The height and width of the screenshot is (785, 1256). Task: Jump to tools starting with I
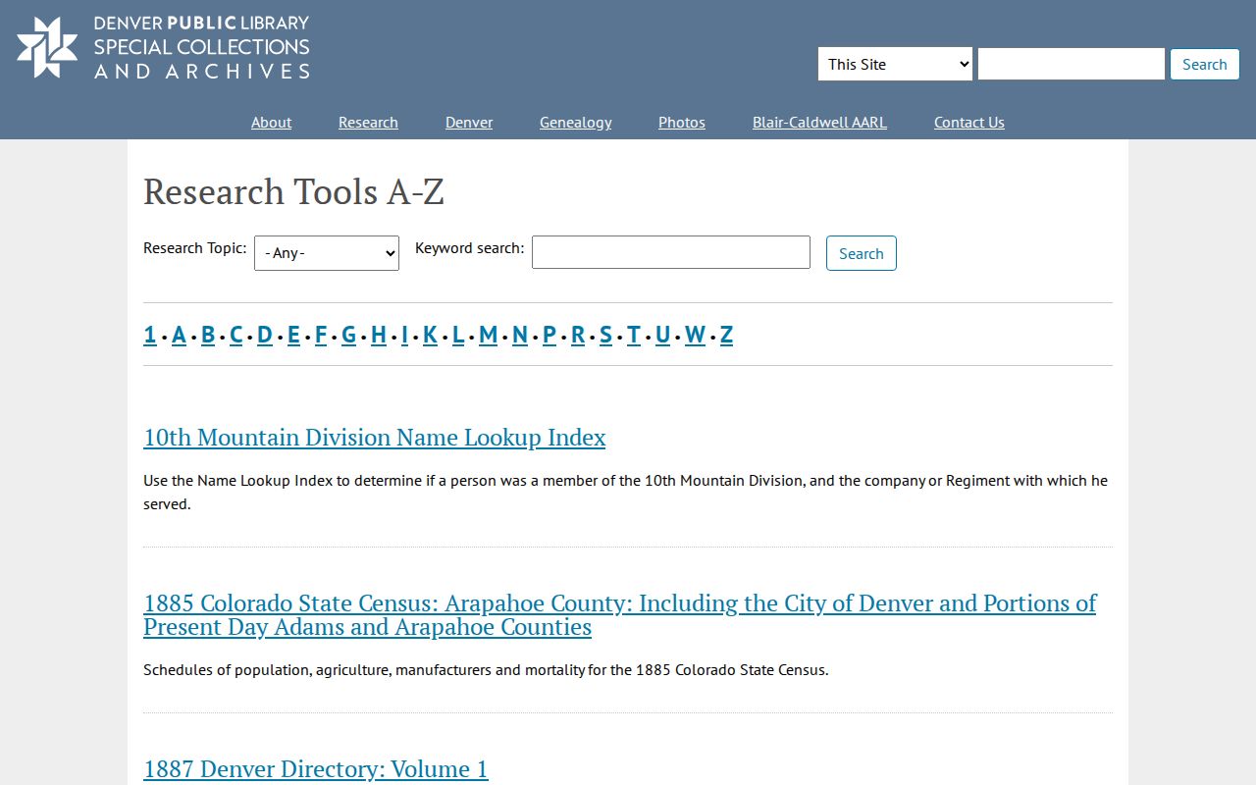[404, 335]
